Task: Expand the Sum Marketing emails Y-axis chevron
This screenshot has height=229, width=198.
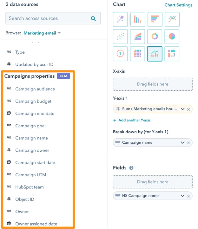Action: coord(182,109)
